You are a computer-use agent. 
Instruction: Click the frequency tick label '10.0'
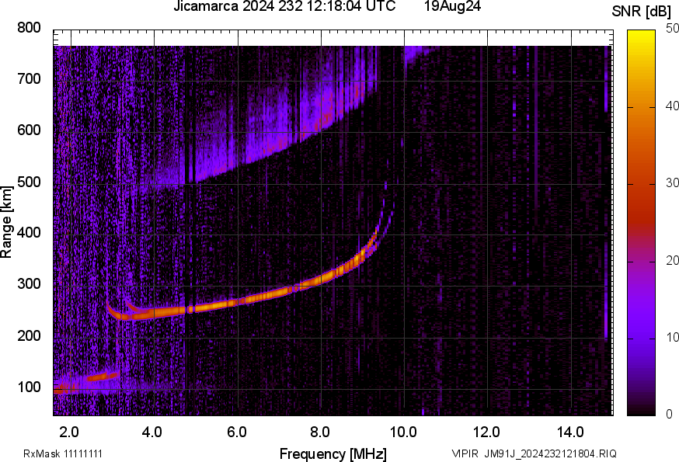pyautogui.click(x=403, y=432)
